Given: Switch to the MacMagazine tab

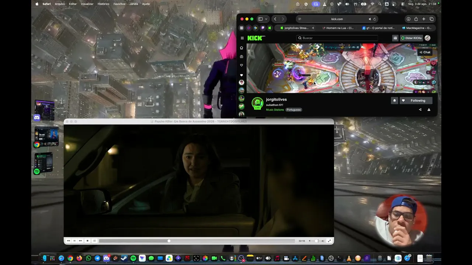Looking at the screenshot, I should pos(417,28).
